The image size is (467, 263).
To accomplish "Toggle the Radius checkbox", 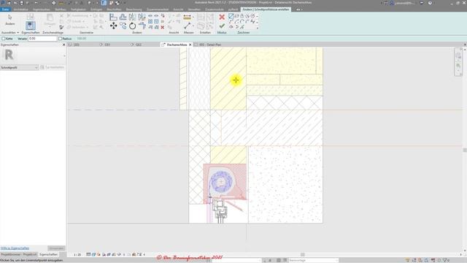I will click(60, 39).
